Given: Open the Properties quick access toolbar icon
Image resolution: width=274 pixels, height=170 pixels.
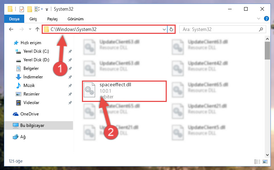Looking at the screenshot, I should [x=22, y=9].
